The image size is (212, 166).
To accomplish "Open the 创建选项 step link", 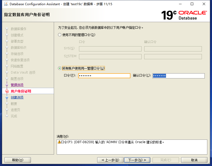I will pos(17,97).
